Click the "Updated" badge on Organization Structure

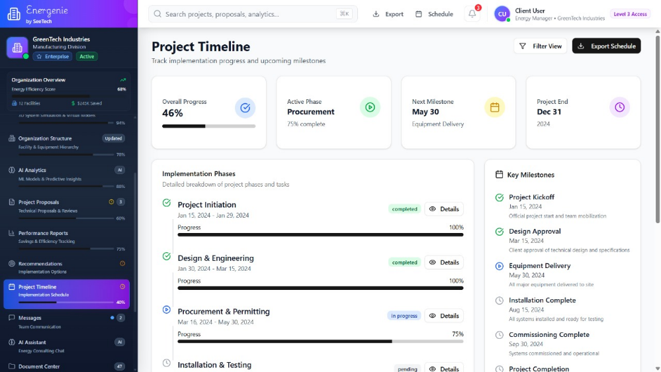coord(113,138)
